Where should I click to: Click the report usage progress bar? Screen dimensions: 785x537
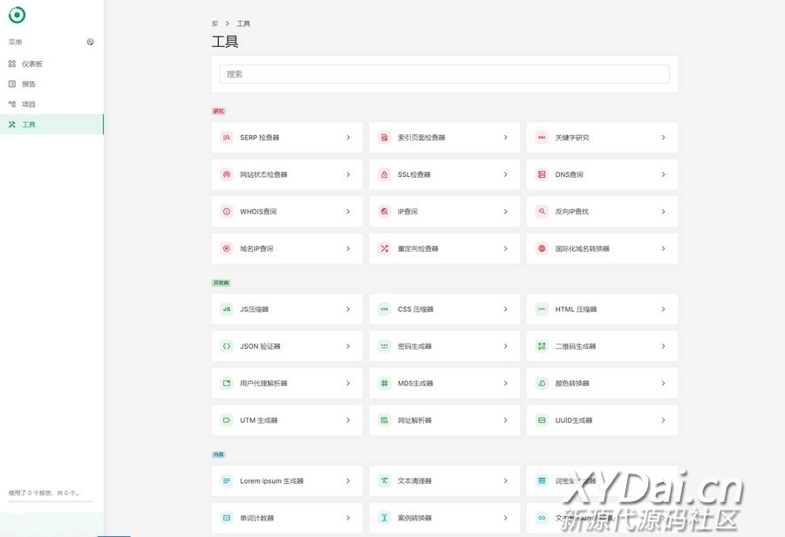[x=51, y=501]
